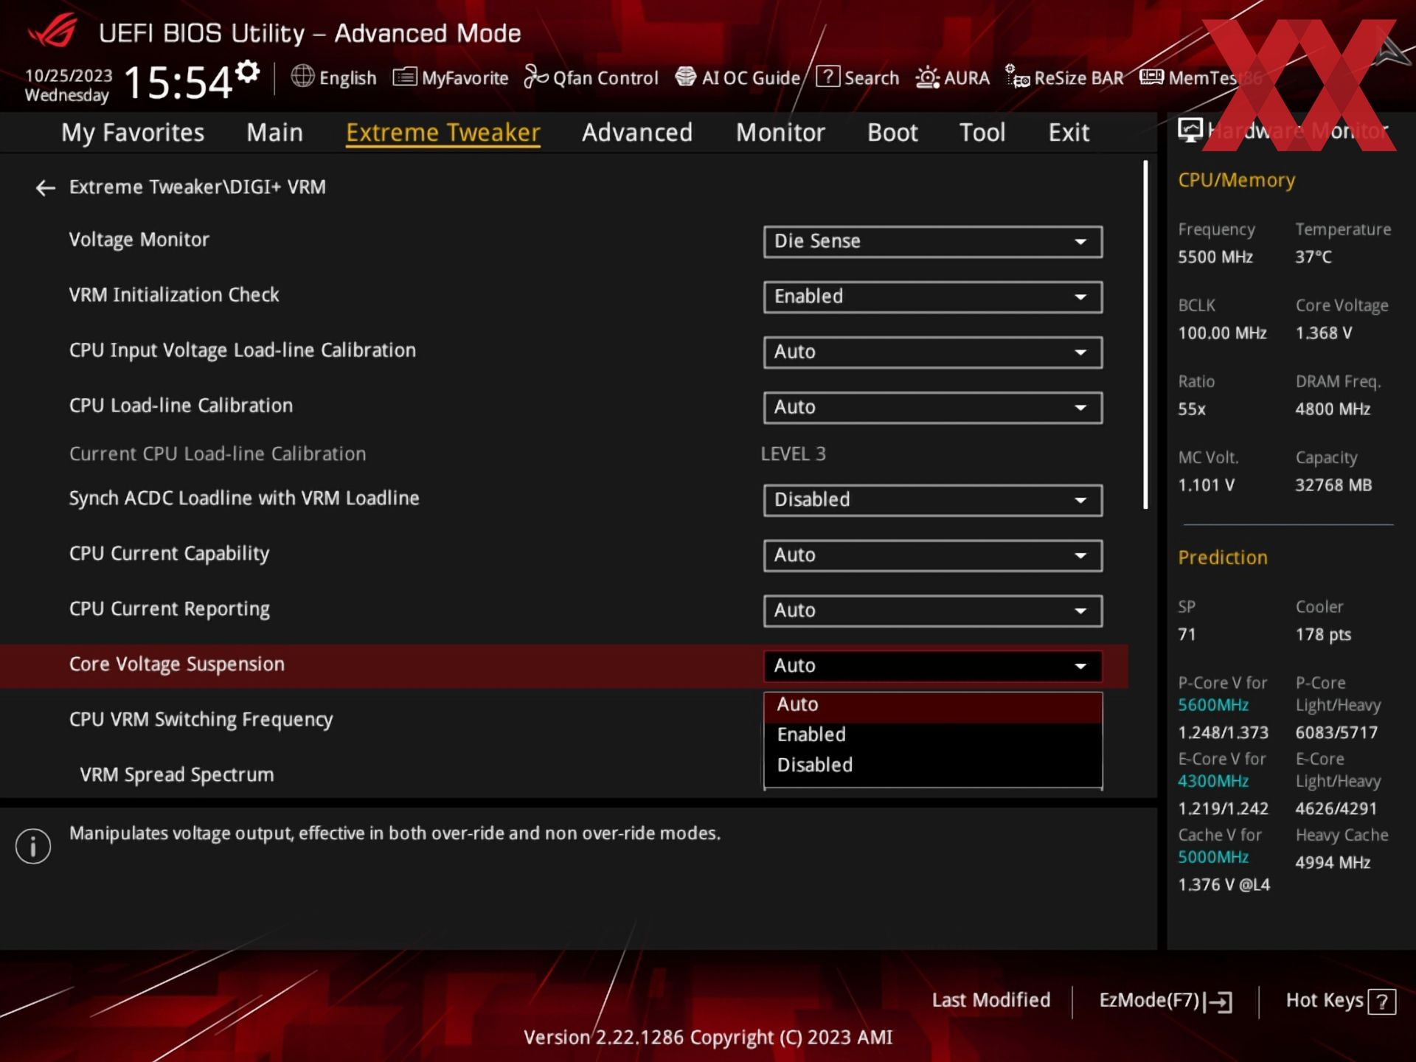
Task: Select CPU VRM Switching Frequency row
Action: coord(564,721)
